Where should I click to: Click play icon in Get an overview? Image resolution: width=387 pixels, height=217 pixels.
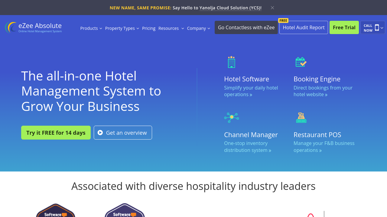click(x=100, y=133)
